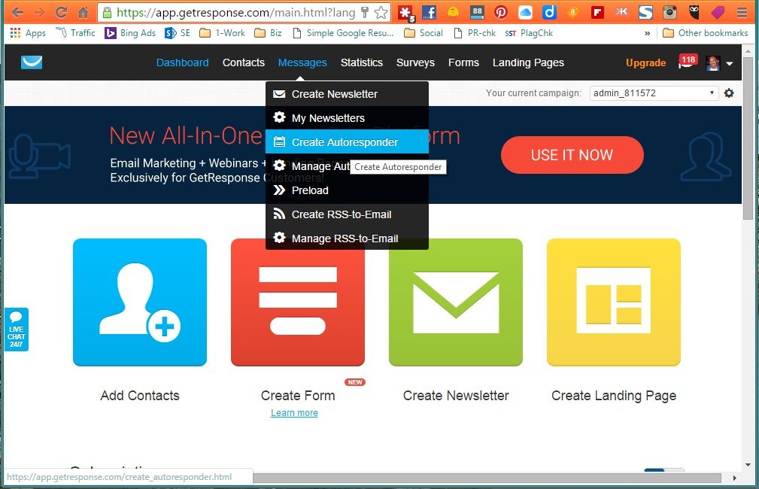The width and height of the screenshot is (759, 489).
Task: Open campaign settings gear icon
Action: pyautogui.click(x=729, y=93)
